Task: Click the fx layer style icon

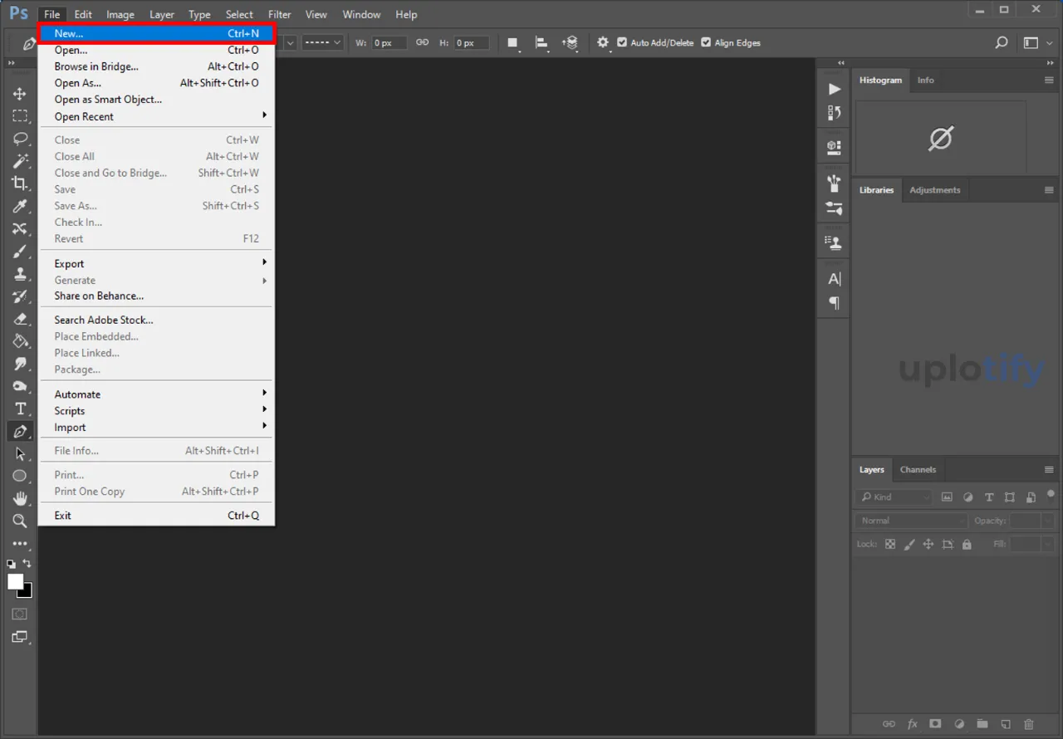Action: coord(912,724)
